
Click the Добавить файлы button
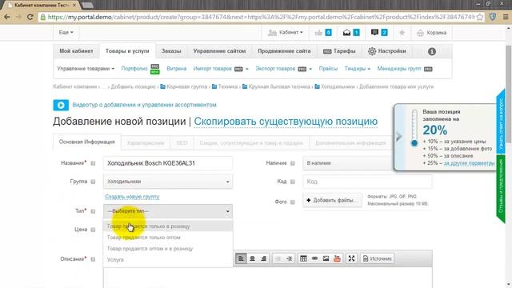point(332,200)
